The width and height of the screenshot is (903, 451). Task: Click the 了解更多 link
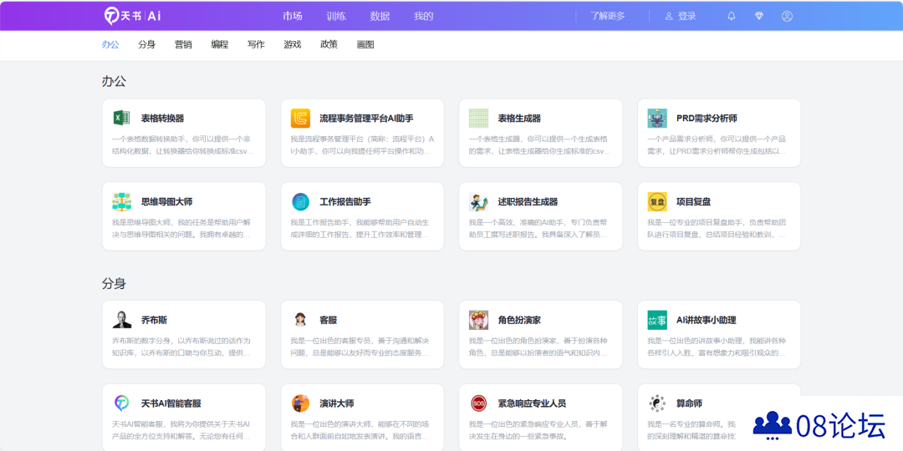(x=608, y=16)
